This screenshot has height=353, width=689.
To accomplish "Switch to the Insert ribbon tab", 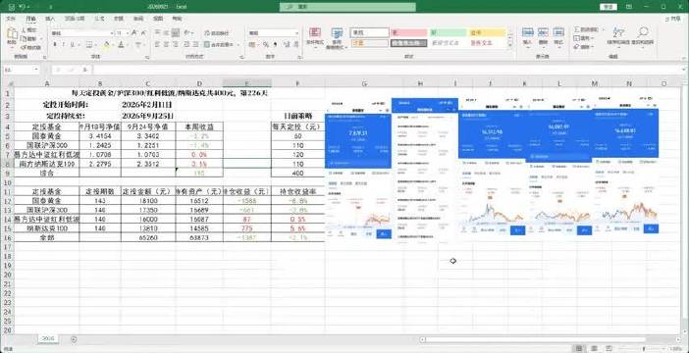I will pos(50,19).
